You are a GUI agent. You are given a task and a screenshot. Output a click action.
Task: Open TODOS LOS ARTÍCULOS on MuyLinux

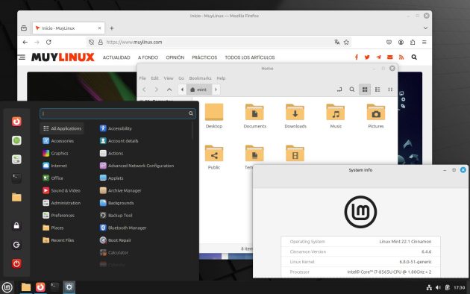click(250, 57)
